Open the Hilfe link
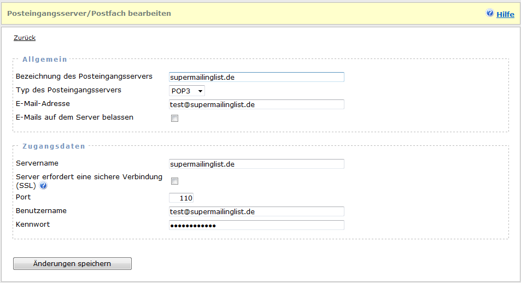Screen dimensions: 521x283 (505, 14)
